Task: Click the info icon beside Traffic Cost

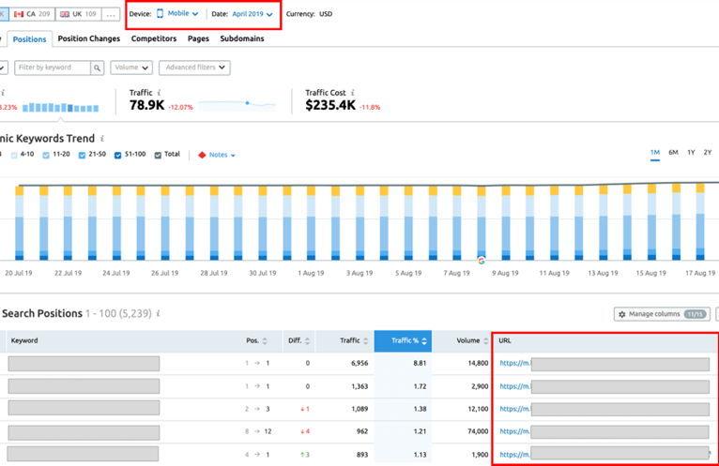Action: pyautogui.click(x=353, y=93)
